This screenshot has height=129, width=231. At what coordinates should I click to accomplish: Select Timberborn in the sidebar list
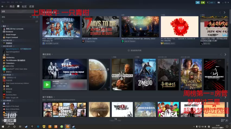[10, 63]
